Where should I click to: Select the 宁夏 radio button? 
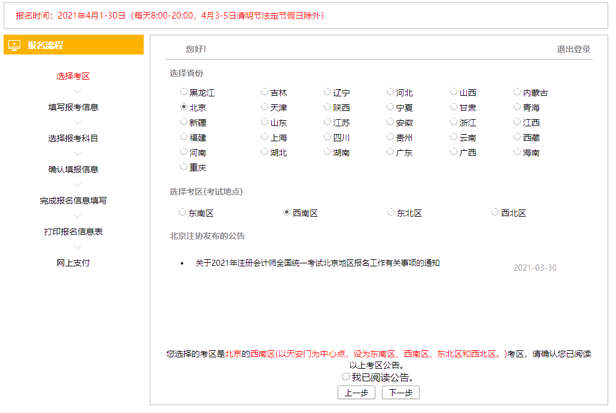tap(390, 107)
